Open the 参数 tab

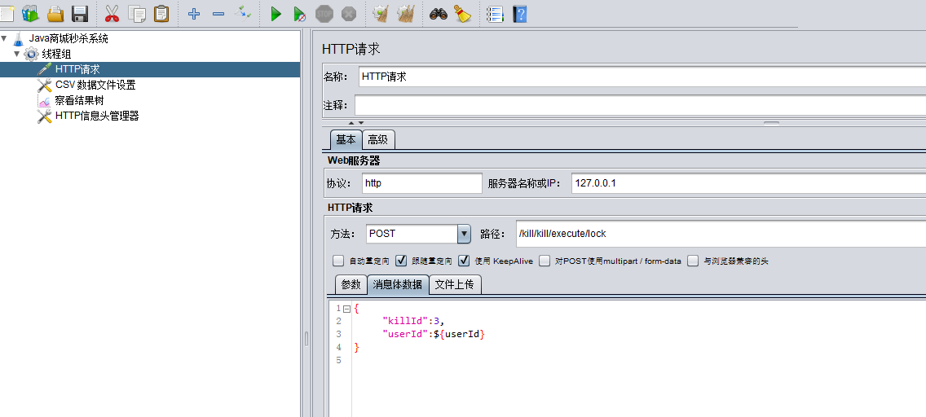click(351, 284)
